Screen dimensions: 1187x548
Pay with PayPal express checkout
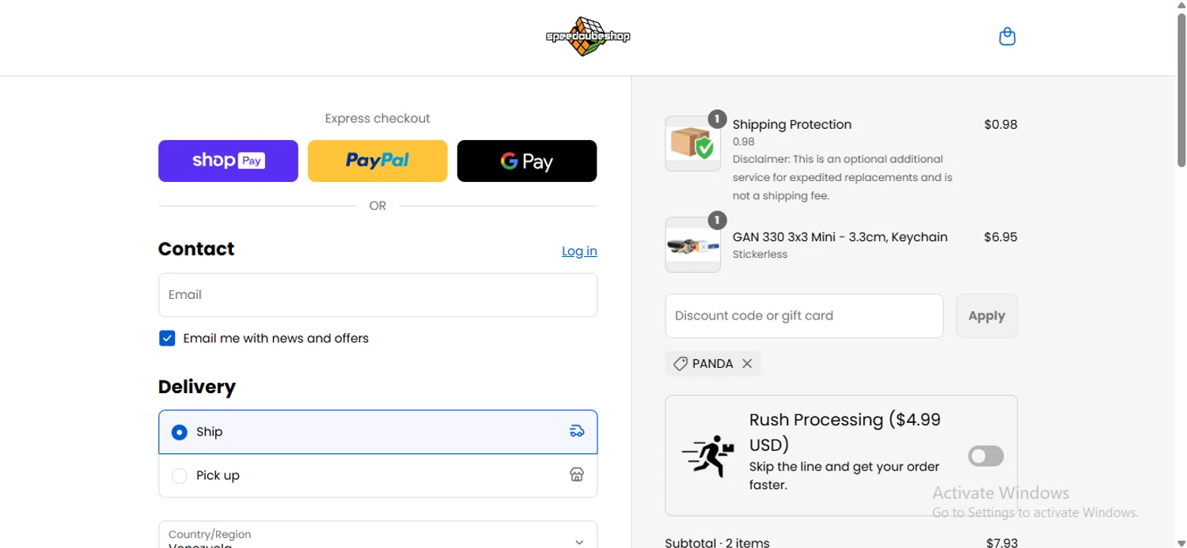377,161
